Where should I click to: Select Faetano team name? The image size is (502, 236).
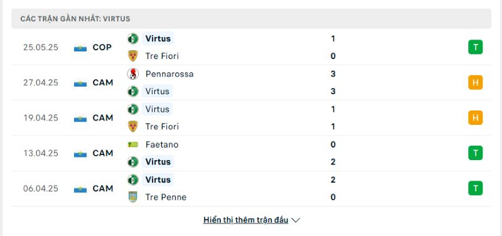tap(162, 144)
